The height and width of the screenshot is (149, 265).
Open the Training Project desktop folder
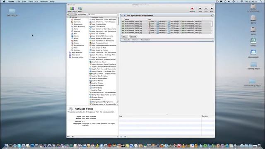coord(253,66)
